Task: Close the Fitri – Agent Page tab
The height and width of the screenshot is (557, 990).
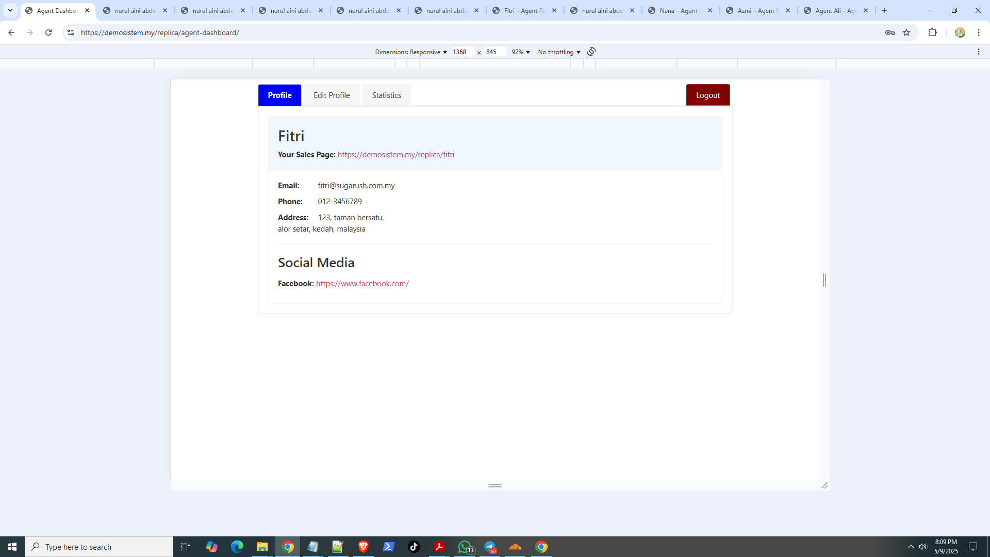Action: tap(554, 10)
